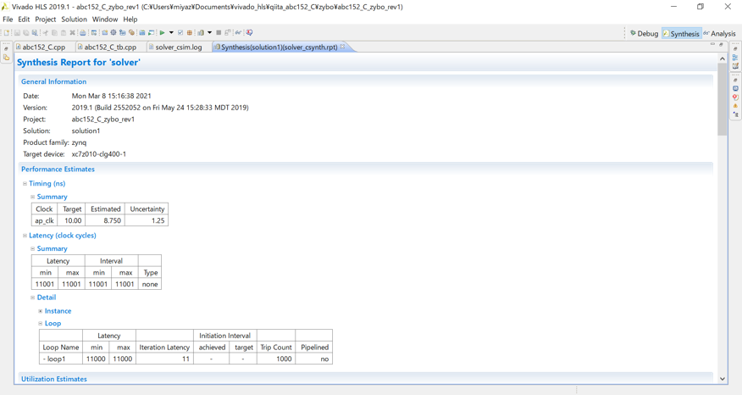Click the loop1 name cell
The image size is (742, 395).
[61, 359]
